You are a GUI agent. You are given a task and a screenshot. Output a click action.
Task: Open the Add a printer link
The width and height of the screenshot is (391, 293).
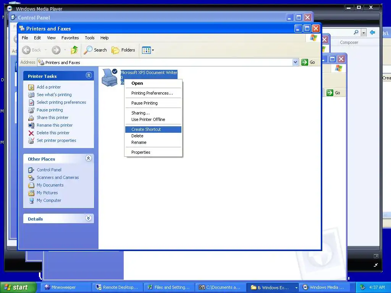click(48, 87)
